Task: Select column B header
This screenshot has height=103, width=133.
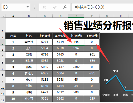Action: pos(29,16)
